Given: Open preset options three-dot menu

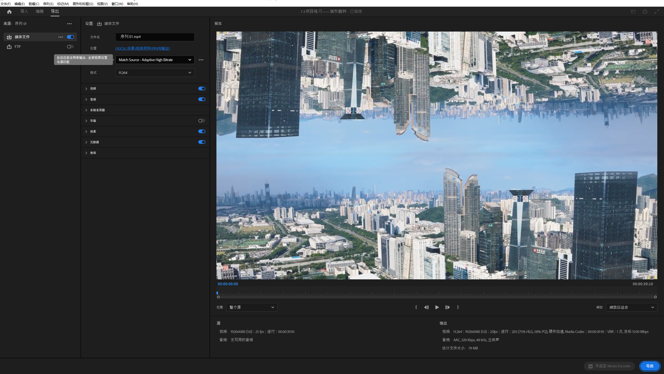Looking at the screenshot, I should pyautogui.click(x=201, y=60).
